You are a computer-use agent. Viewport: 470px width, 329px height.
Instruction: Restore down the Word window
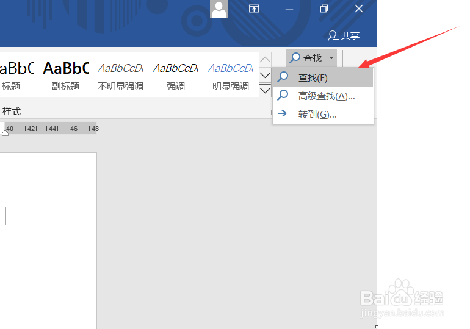[x=324, y=9]
